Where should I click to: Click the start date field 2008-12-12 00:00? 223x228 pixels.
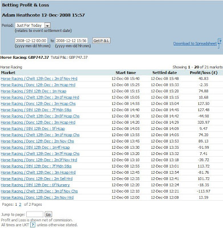(31, 40)
